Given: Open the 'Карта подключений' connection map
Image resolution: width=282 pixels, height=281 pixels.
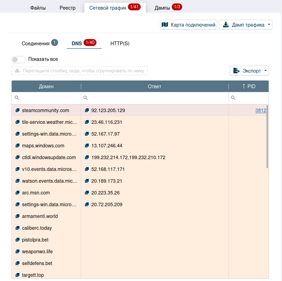Looking at the screenshot, I should pos(189,25).
